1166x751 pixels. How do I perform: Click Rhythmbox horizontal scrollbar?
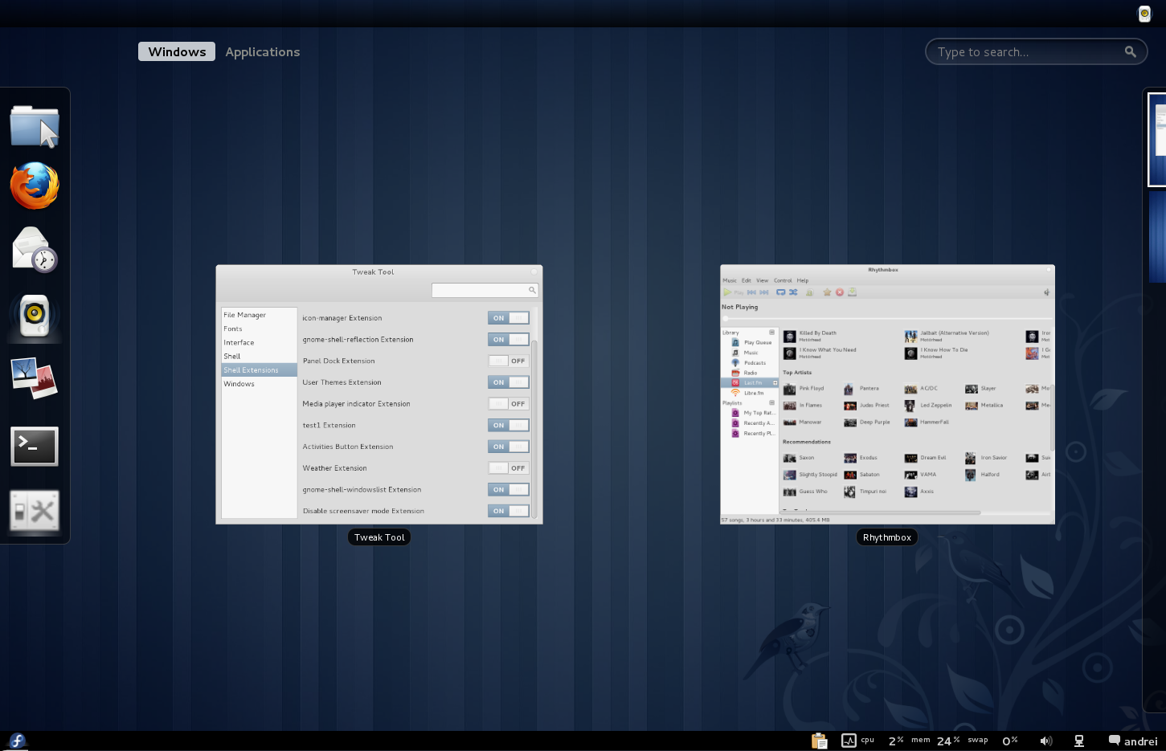[880, 512]
